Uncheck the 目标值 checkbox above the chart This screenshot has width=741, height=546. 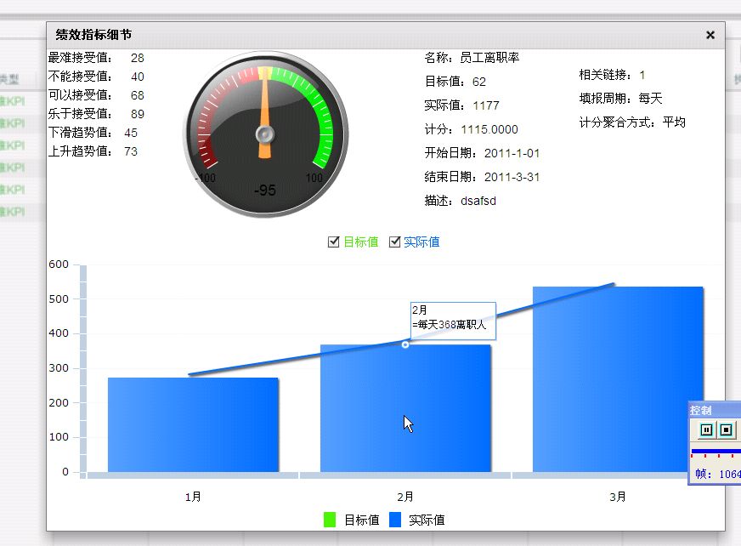(x=333, y=242)
